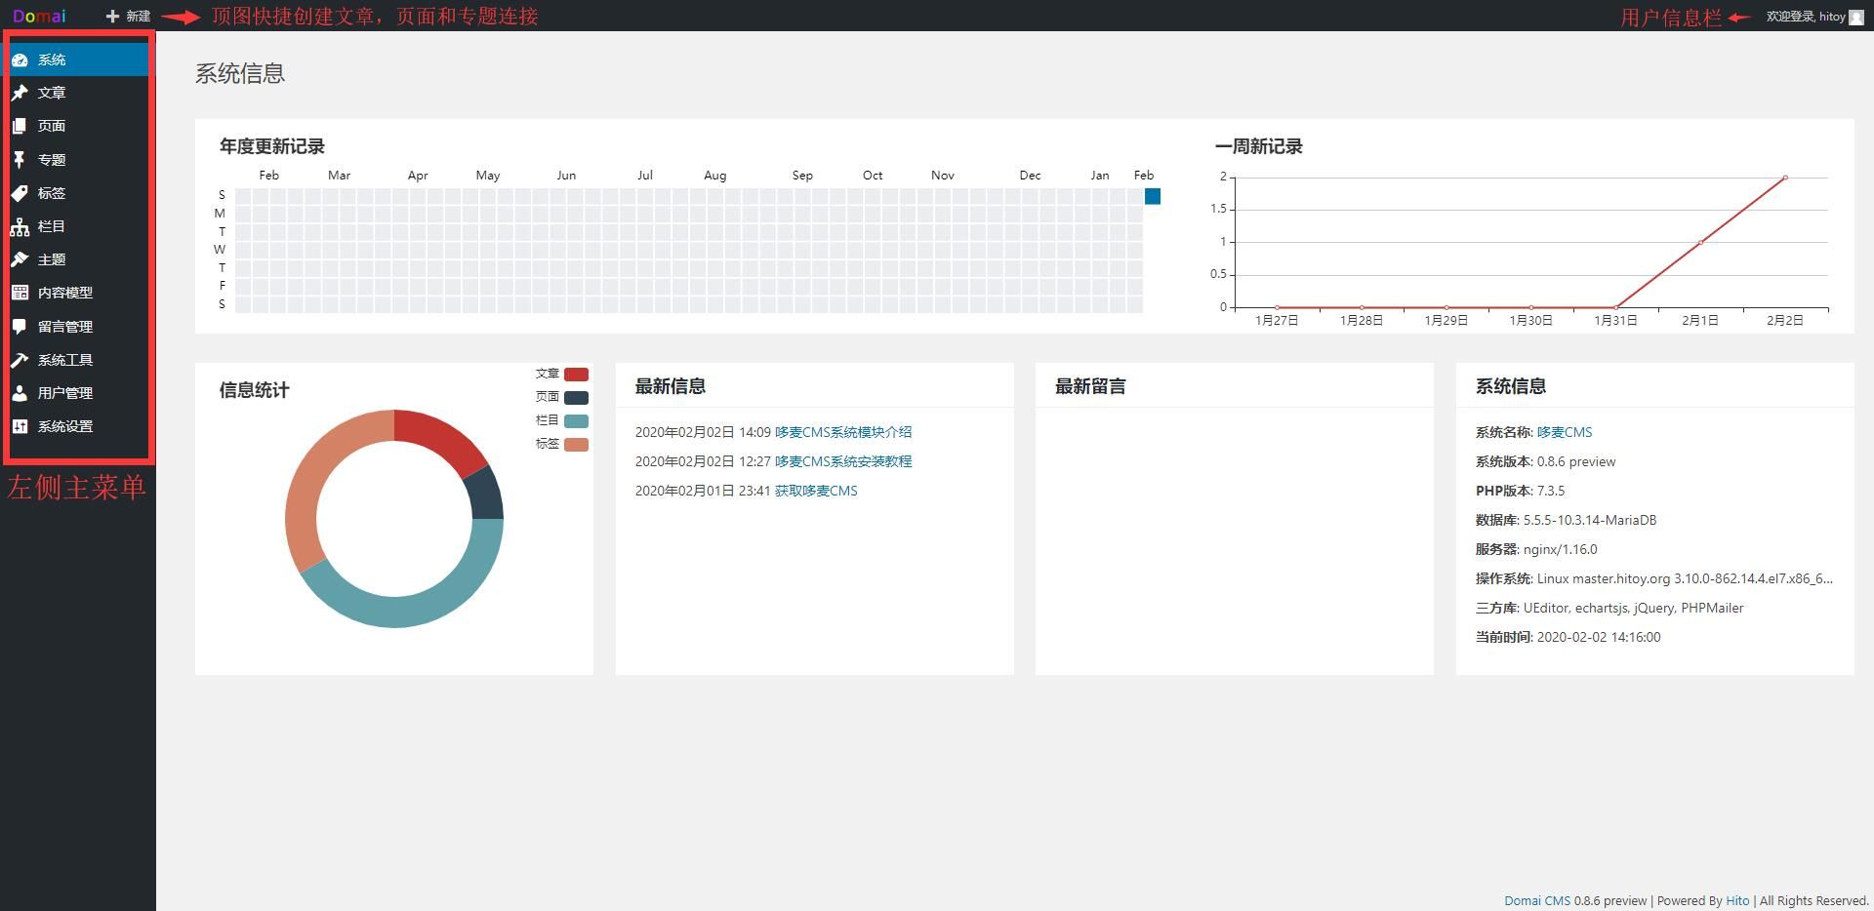Click the 当前时间 2020-02-02 14:16:00 line
1874x911 pixels.
click(1568, 637)
